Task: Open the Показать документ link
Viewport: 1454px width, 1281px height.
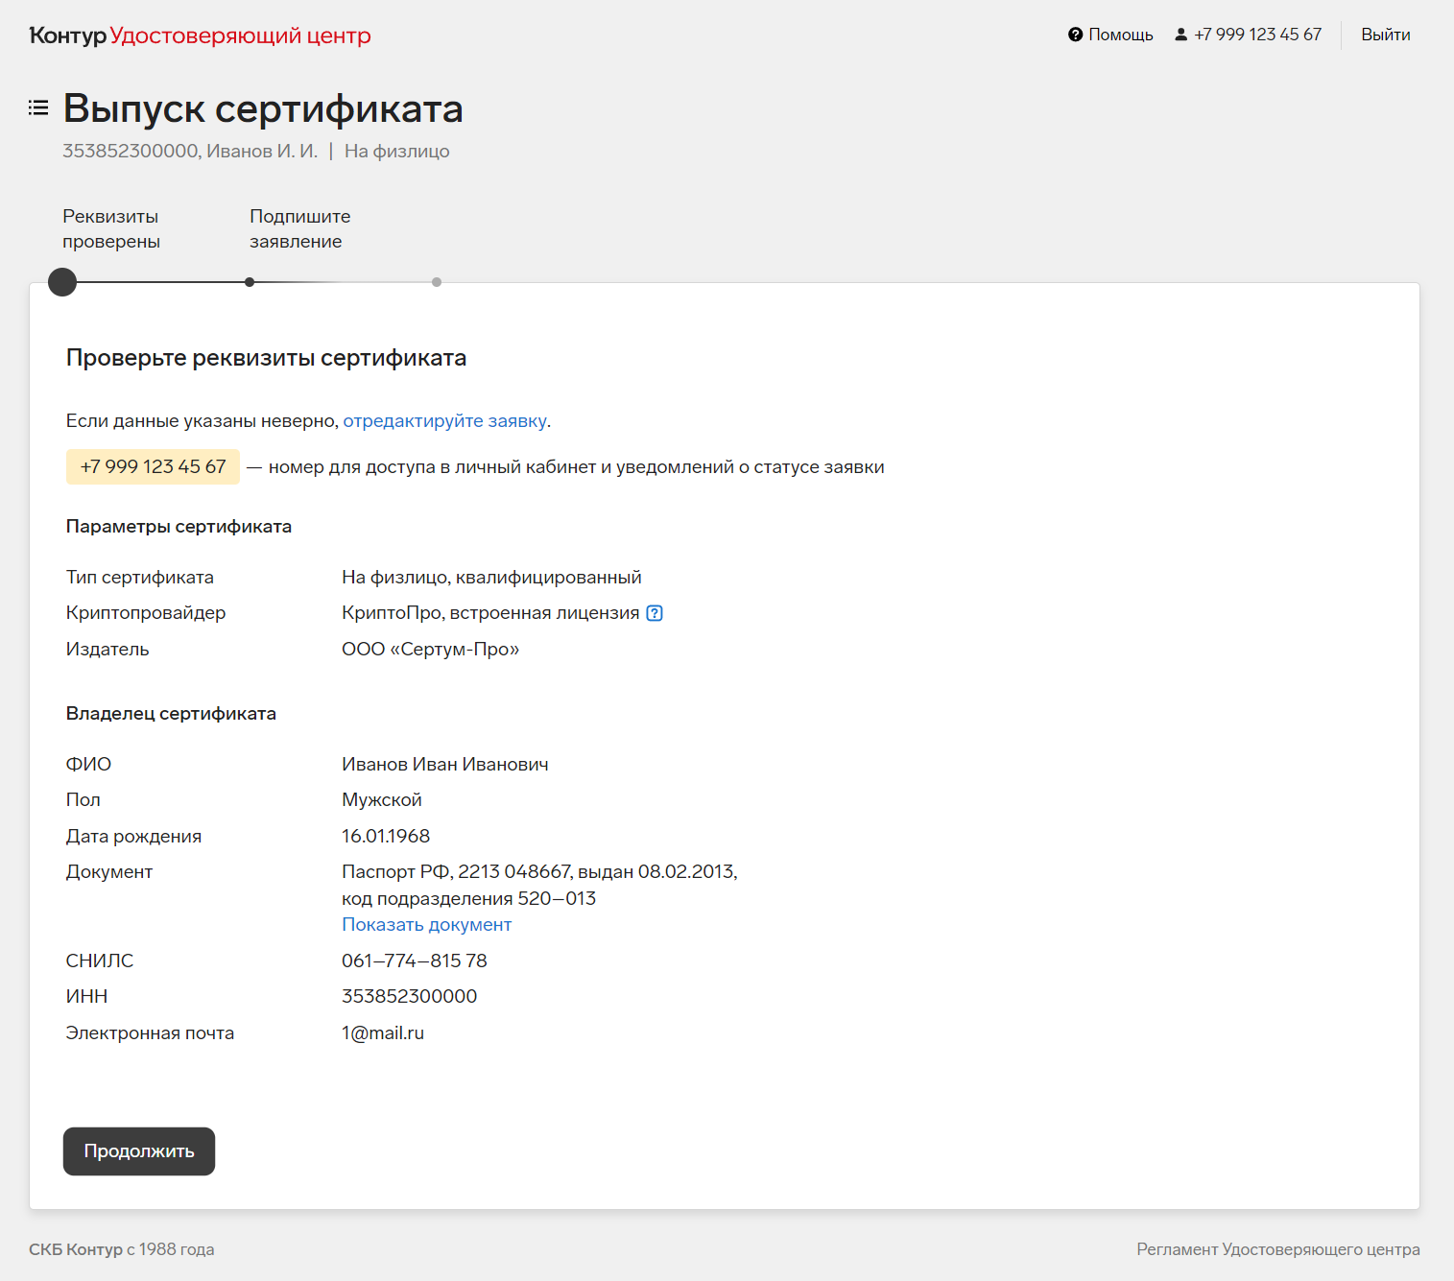Action: tap(426, 925)
